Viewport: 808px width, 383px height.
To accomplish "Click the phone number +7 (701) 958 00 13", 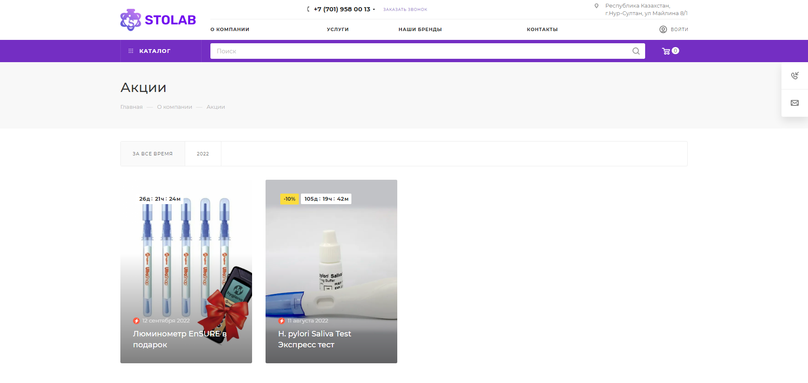I will point(342,9).
